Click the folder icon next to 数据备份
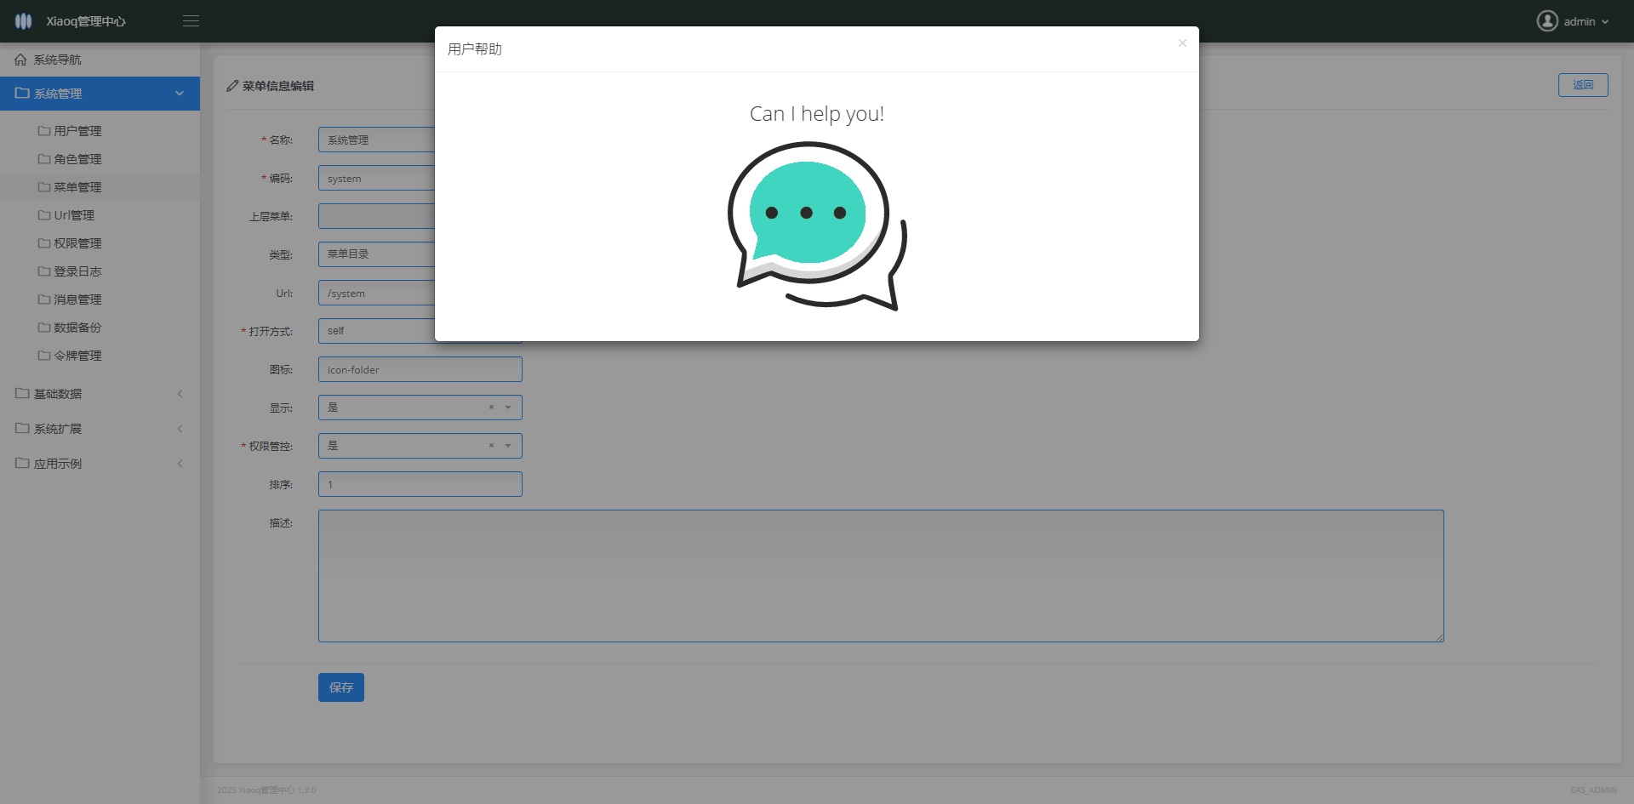Viewport: 1634px width, 804px height. tap(43, 328)
